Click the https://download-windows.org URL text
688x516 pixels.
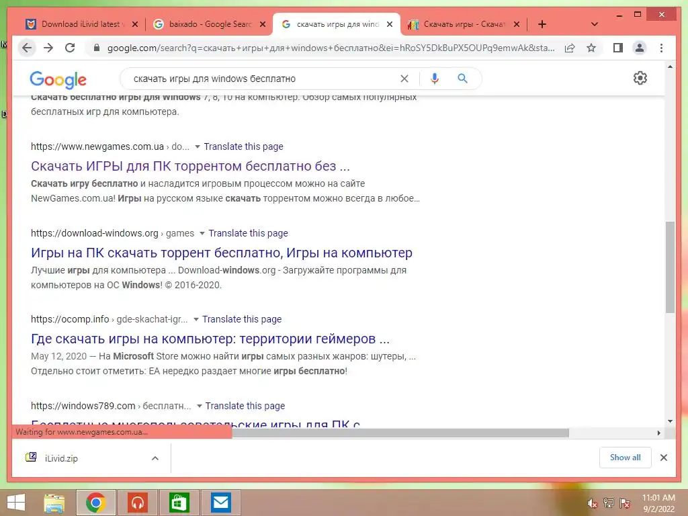pos(94,233)
